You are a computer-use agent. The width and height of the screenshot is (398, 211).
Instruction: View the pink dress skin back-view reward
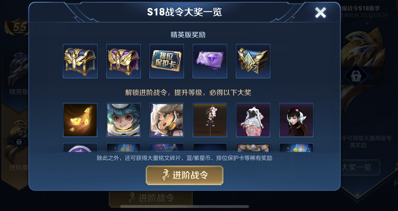click(253, 120)
